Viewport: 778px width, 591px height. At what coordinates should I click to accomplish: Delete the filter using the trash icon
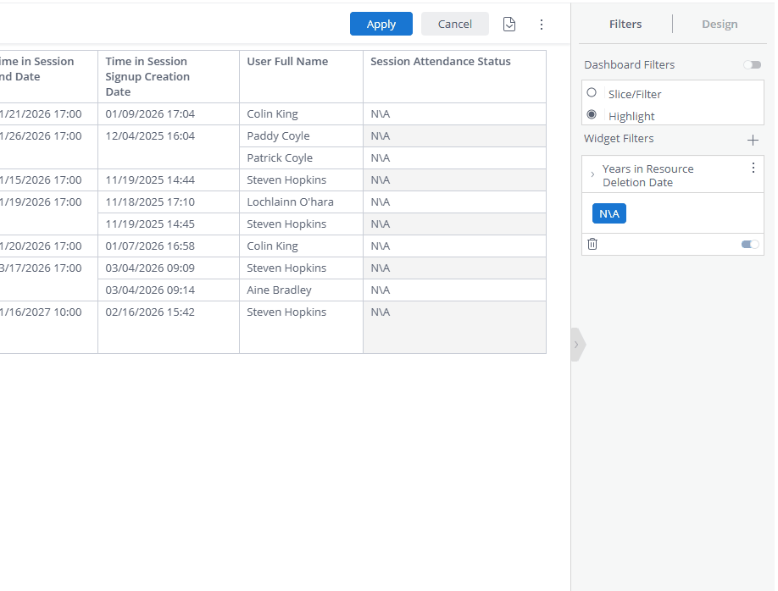click(592, 244)
